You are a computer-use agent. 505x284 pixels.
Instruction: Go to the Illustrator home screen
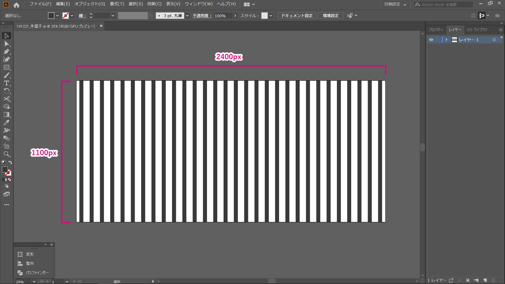click(x=16, y=5)
